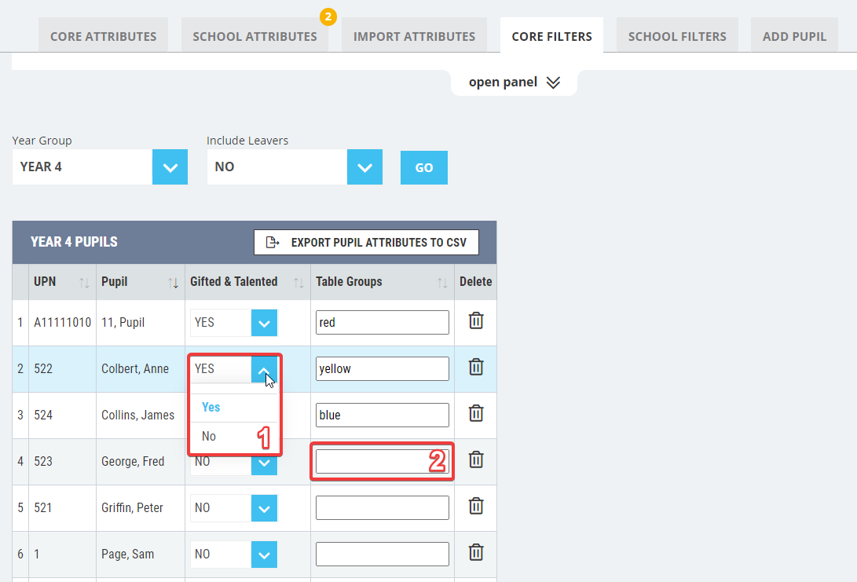Click the Table Groups field containing blue
The height and width of the screenshot is (582, 857).
383,415
